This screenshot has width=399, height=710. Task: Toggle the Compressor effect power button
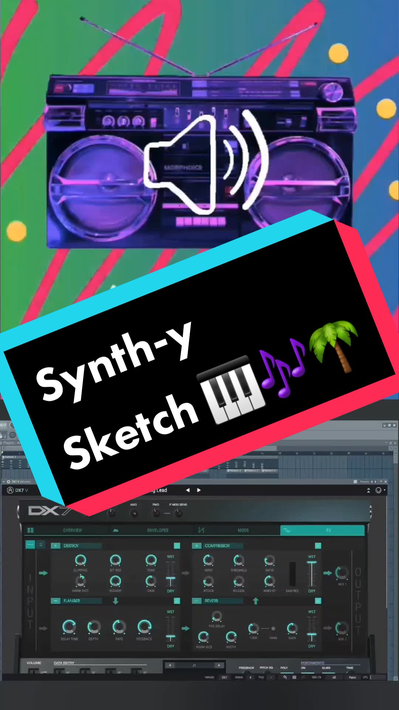pos(318,546)
